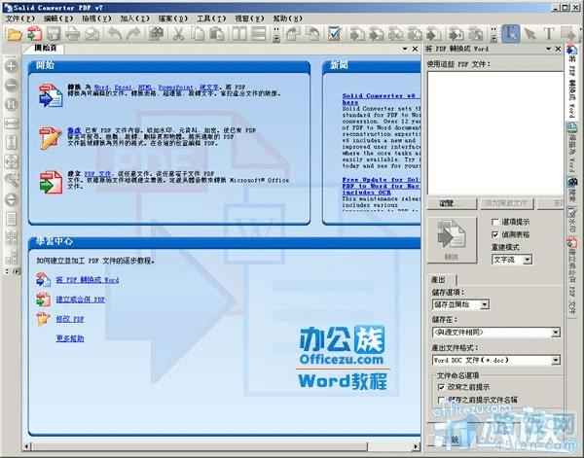584x458 pixels.
Task: Click the pencil edit PDF icon on start page
Action: pyautogui.click(x=51, y=138)
